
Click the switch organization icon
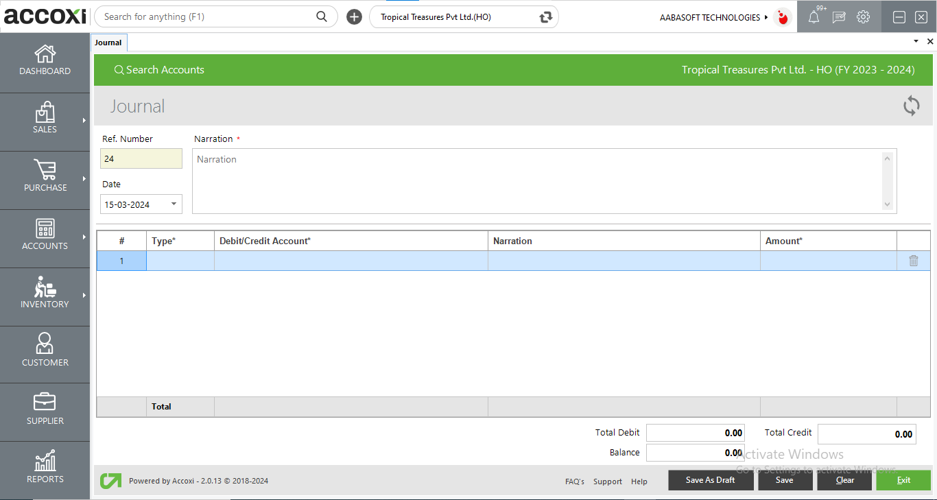point(545,17)
